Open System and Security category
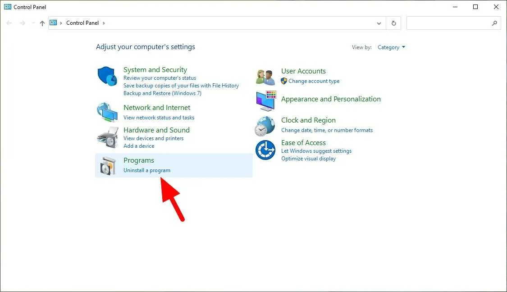This screenshot has width=507, height=292. point(155,69)
